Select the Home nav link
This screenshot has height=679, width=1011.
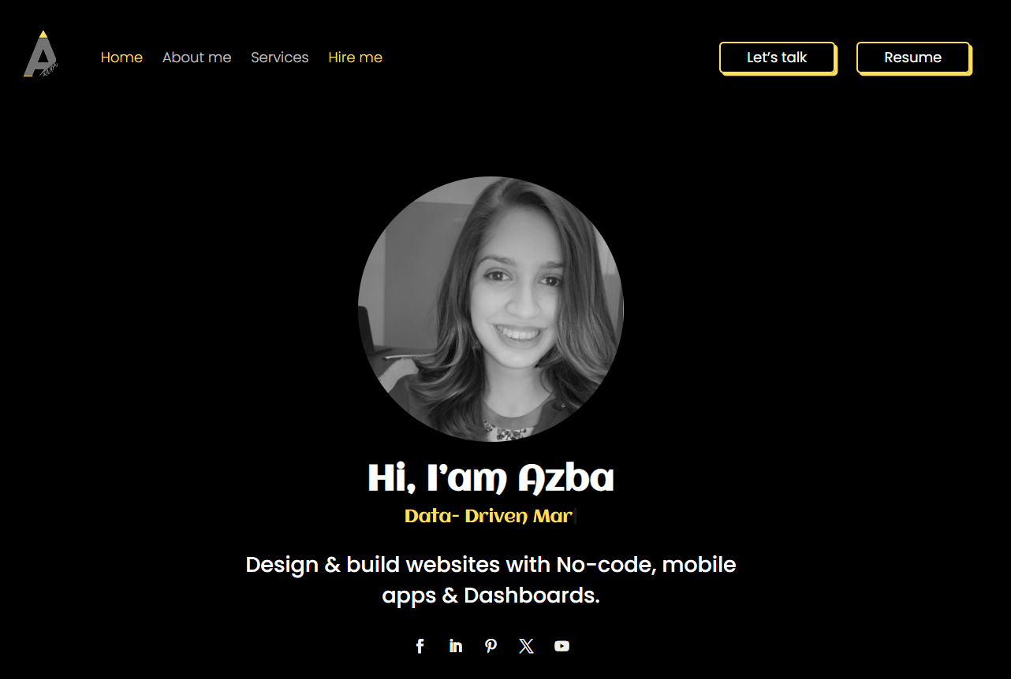click(121, 58)
